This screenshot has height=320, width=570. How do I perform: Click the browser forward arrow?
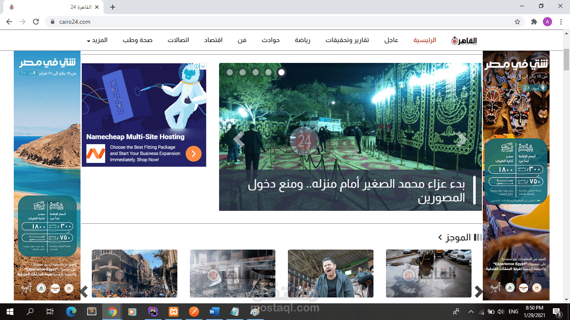click(x=23, y=22)
